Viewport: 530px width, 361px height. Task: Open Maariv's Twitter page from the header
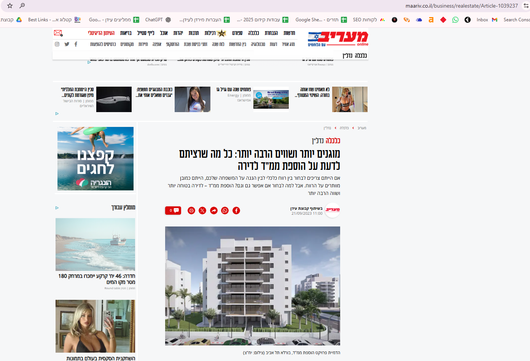coord(67,44)
